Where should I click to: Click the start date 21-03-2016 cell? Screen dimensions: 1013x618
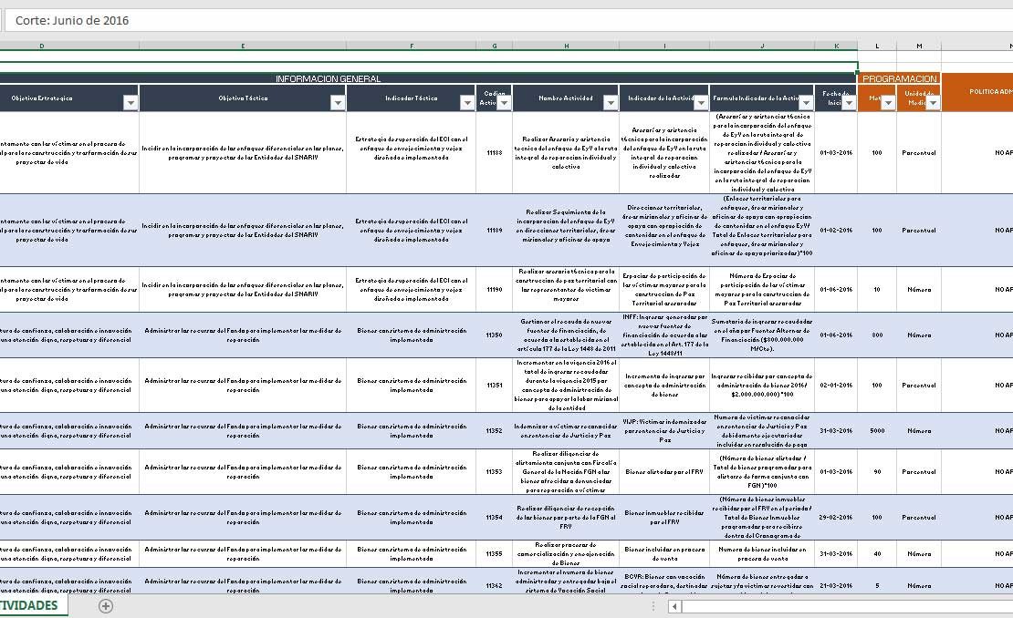click(x=836, y=581)
